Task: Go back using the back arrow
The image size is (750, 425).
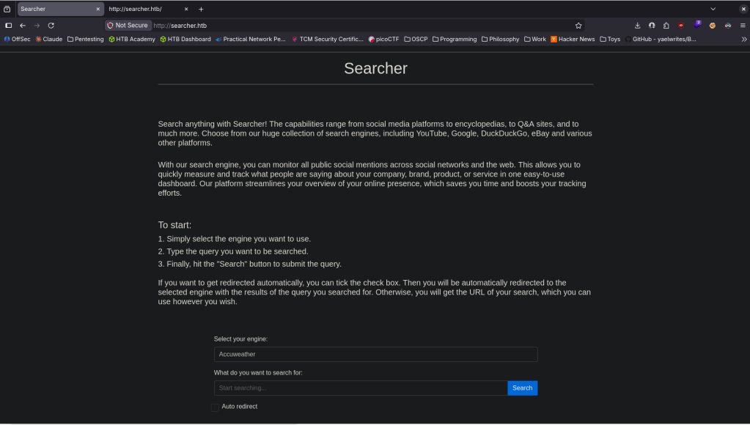Action: point(23,25)
